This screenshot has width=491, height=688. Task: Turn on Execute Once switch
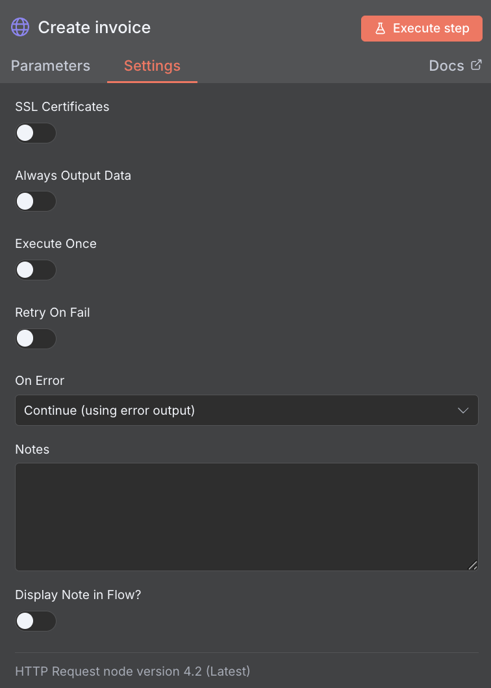36,270
